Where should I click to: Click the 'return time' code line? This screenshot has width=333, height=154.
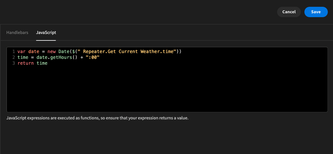(x=32, y=63)
